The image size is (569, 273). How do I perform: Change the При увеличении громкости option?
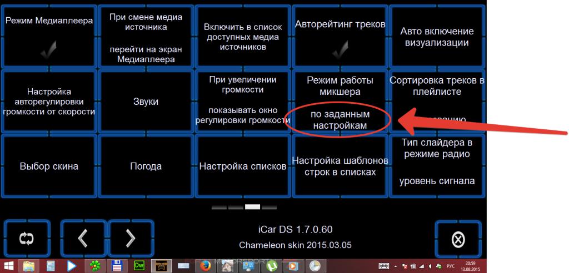coord(243,101)
